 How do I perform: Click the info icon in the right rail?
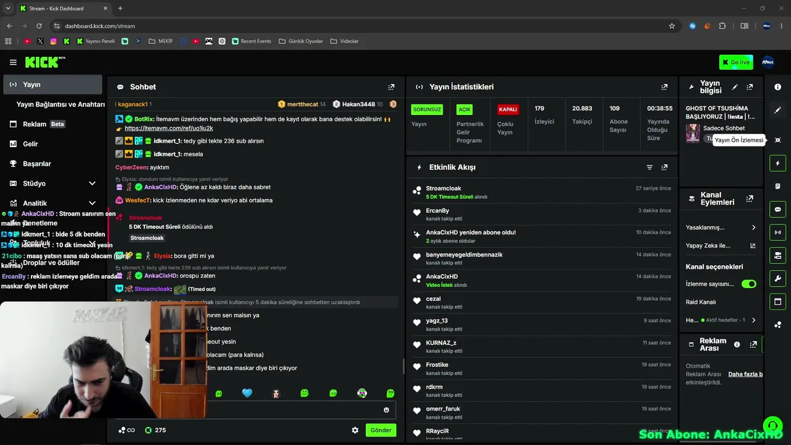click(777, 87)
